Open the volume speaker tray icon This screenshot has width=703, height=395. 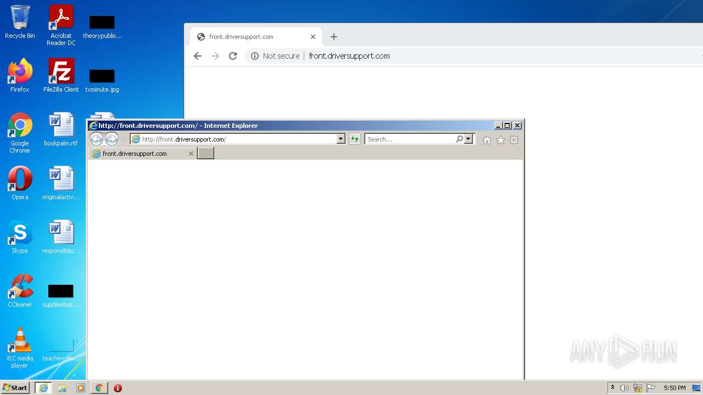point(624,388)
